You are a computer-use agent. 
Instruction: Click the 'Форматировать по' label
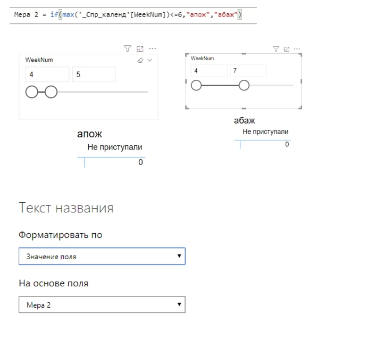61,235
